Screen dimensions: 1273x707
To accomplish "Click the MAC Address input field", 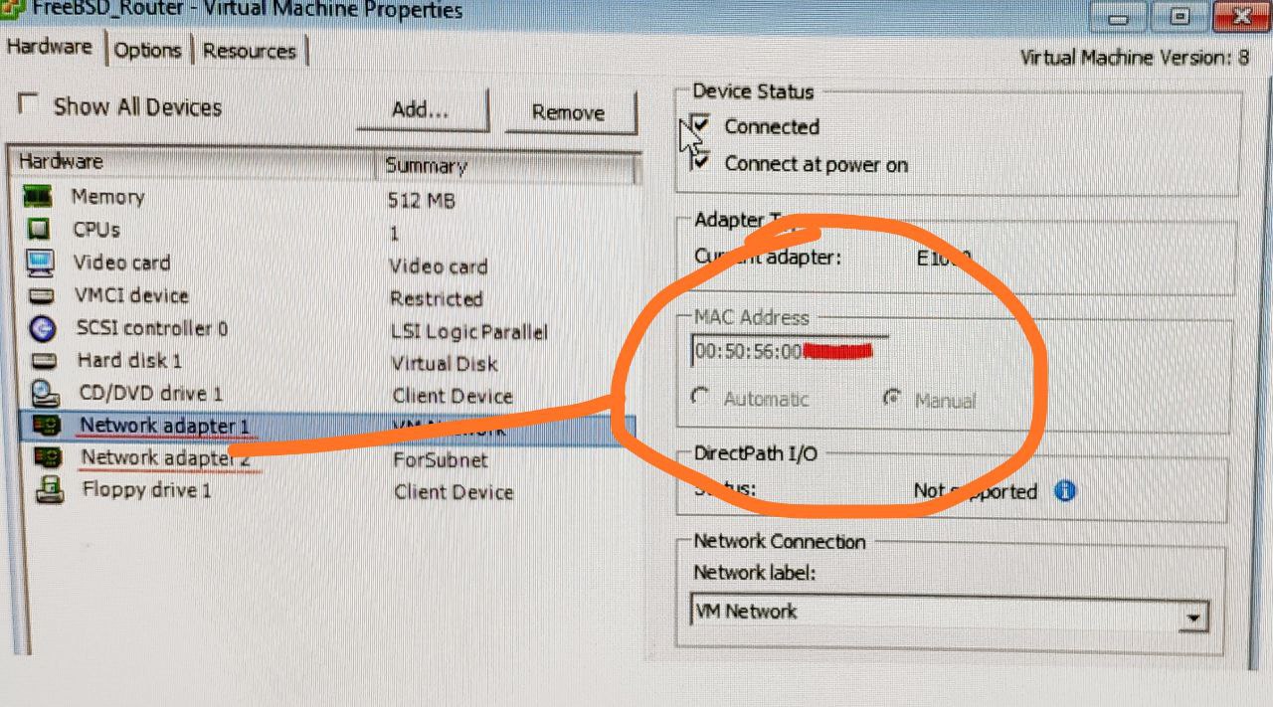I will (x=790, y=351).
